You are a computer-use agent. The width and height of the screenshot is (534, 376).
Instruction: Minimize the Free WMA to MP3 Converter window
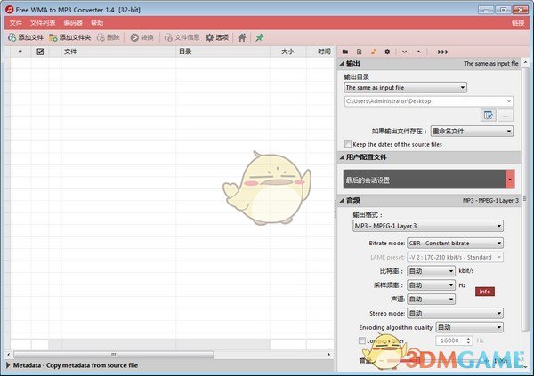tap(486, 10)
